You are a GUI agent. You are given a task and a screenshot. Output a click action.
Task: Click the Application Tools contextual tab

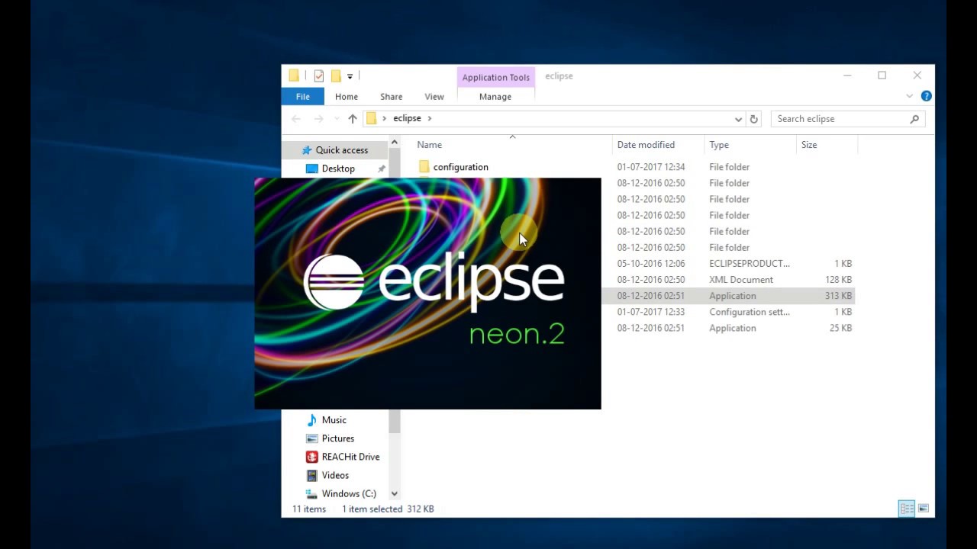(496, 77)
